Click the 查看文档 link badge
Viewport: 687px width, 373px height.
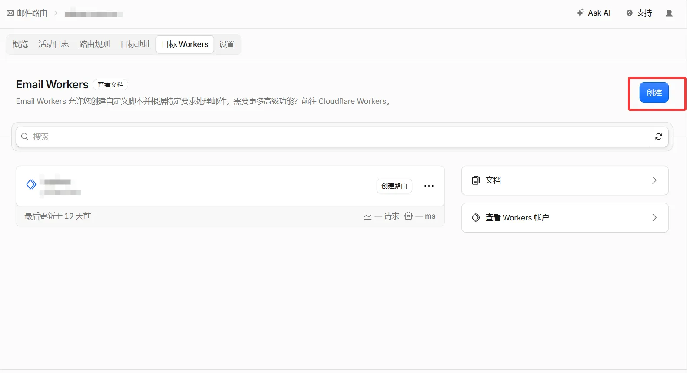[x=110, y=85]
